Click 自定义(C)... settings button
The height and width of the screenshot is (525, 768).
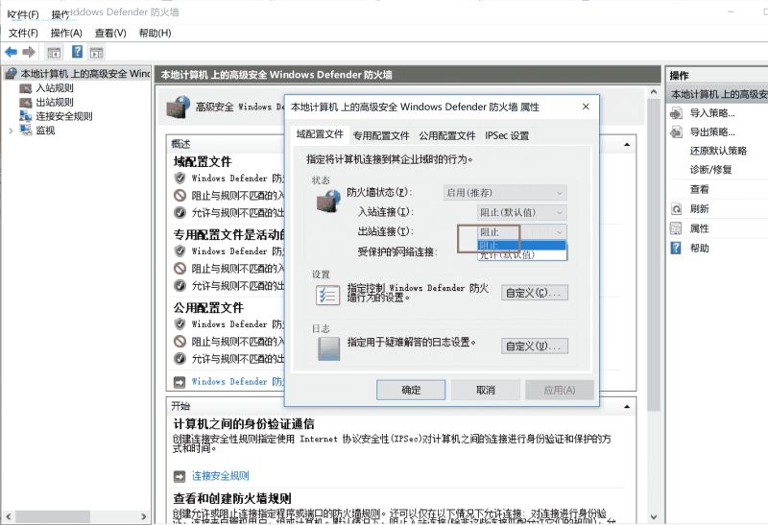(535, 293)
